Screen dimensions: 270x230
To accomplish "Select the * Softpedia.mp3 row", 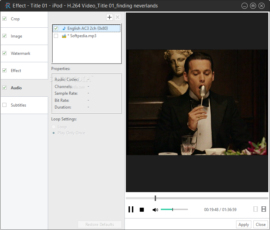I will click(x=86, y=36).
